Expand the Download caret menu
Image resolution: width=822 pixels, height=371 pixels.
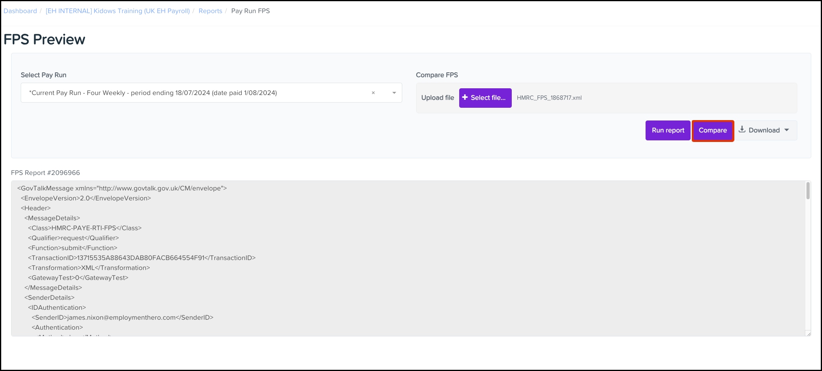coord(787,130)
